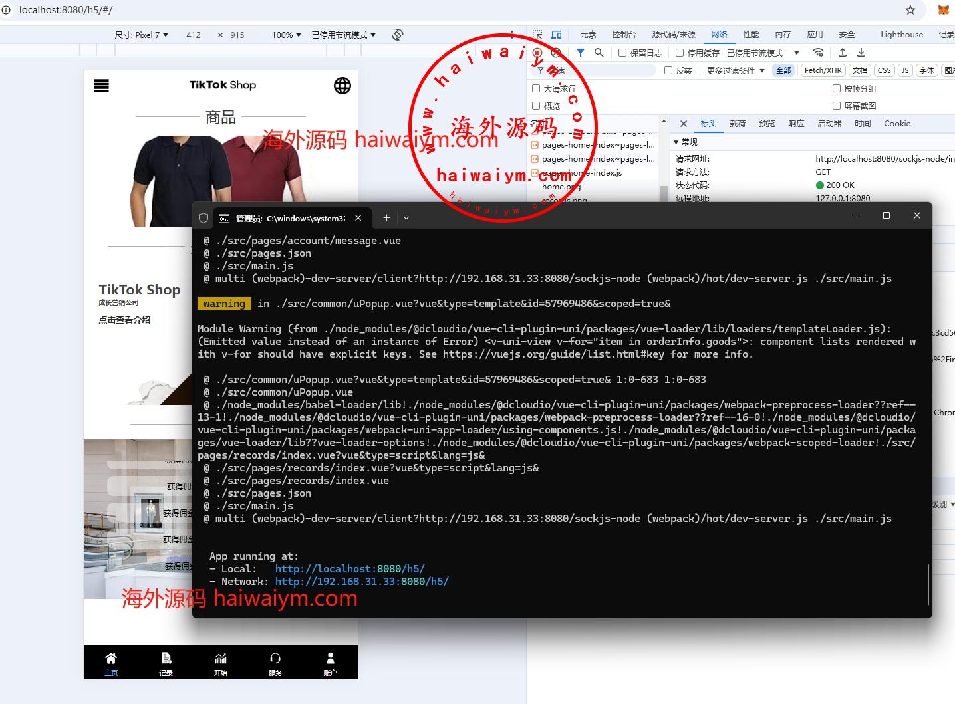This screenshot has height=704, width=955.
Task: Tap the 记录 records icon in bottom nav
Action: coord(166,659)
